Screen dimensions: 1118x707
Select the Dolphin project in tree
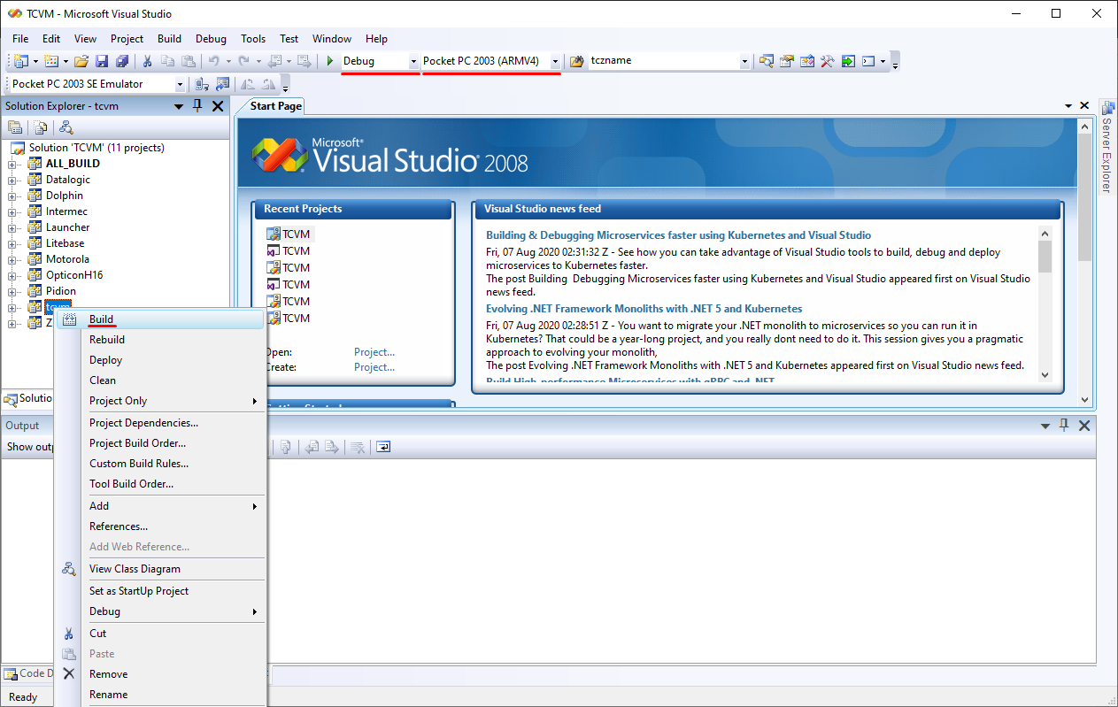(x=65, y=196)
